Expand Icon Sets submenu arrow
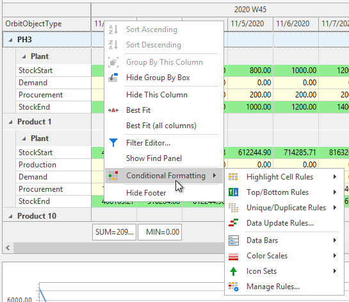 pos(335,271)
